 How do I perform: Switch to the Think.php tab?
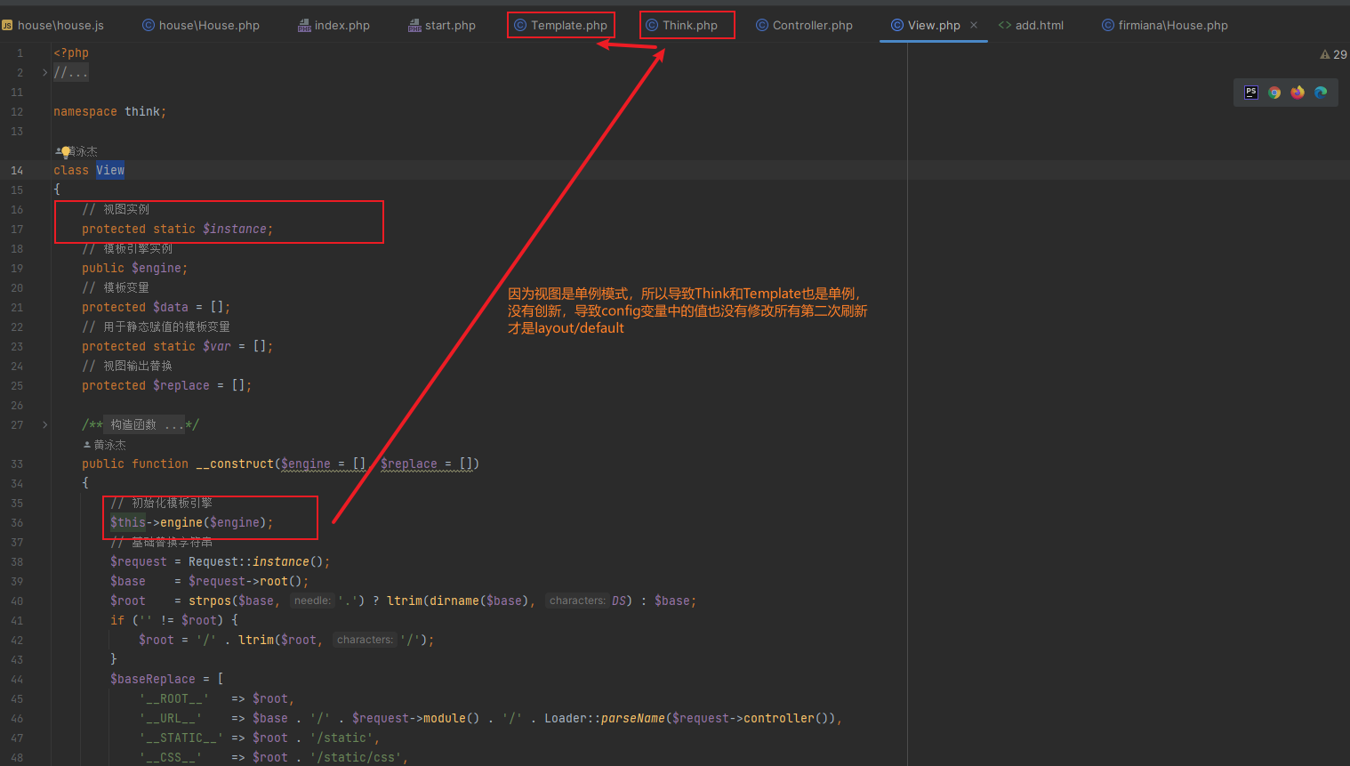(681, 25)
